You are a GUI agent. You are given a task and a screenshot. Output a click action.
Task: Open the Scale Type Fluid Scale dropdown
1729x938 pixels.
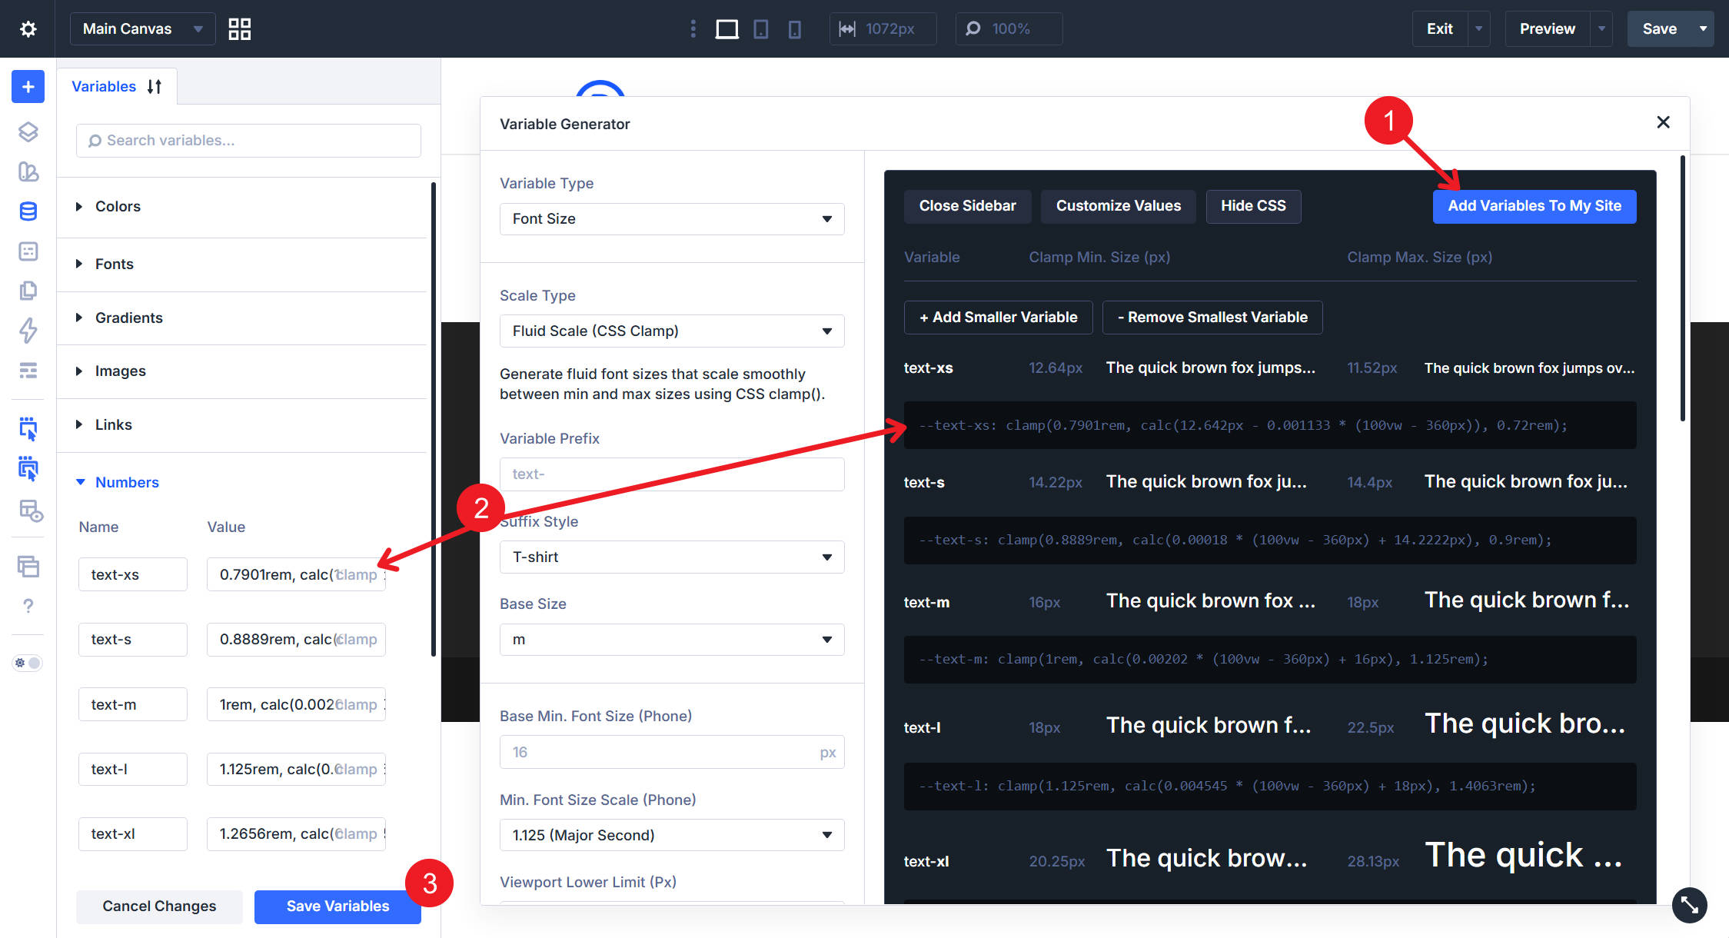[672, 331]
